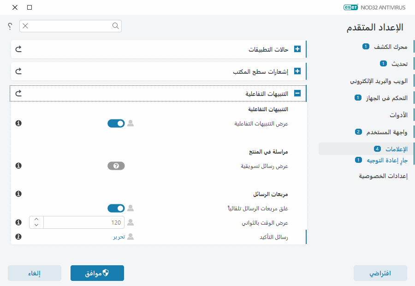This screenshot has width=415, height=286.
Task: Open محرك الكشف settings category
Action: click(x=391, y=47)
